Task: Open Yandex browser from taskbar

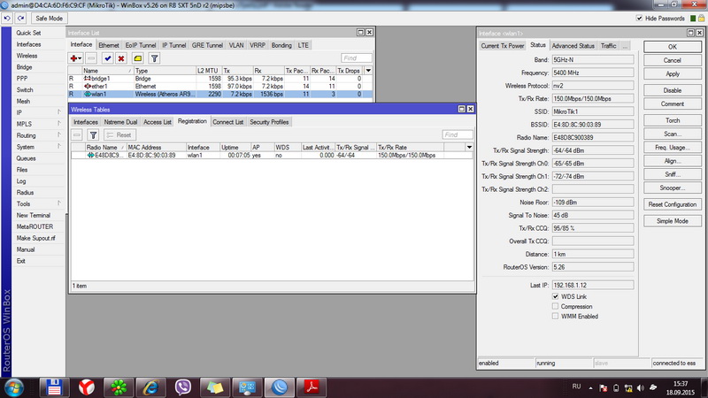Action: (x=86, y=387)
